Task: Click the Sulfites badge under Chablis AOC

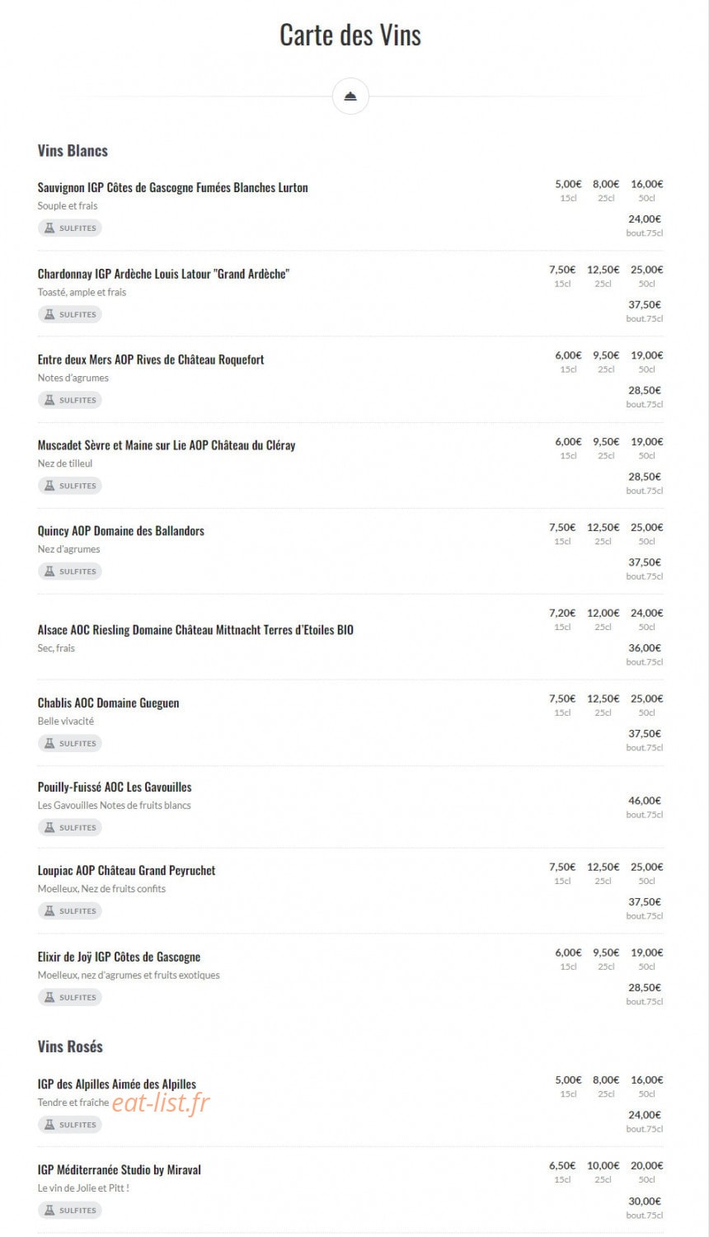Action: click(70, 744)
